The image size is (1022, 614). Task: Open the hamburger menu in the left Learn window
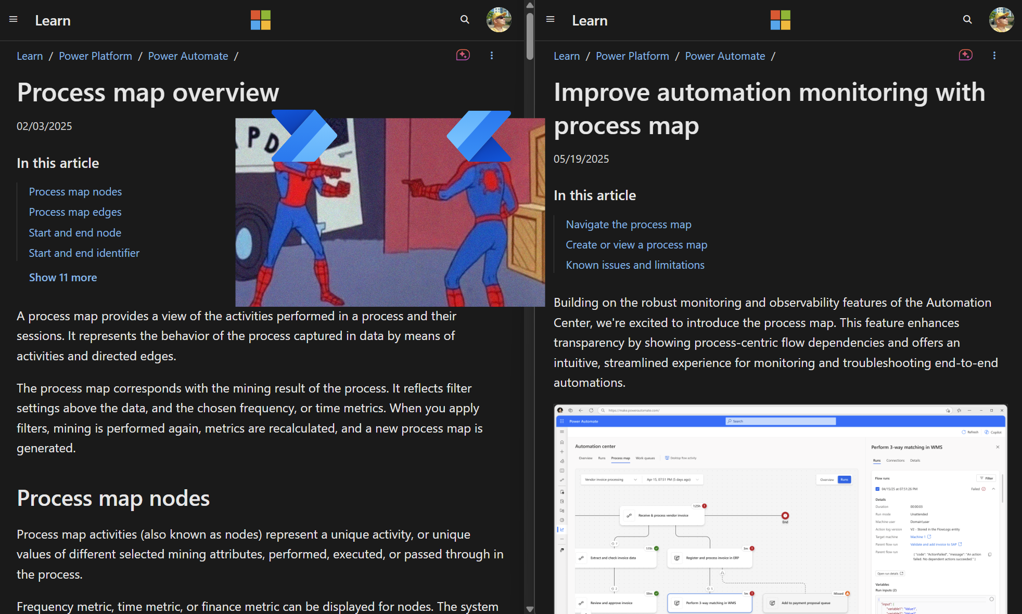point(14,19)
